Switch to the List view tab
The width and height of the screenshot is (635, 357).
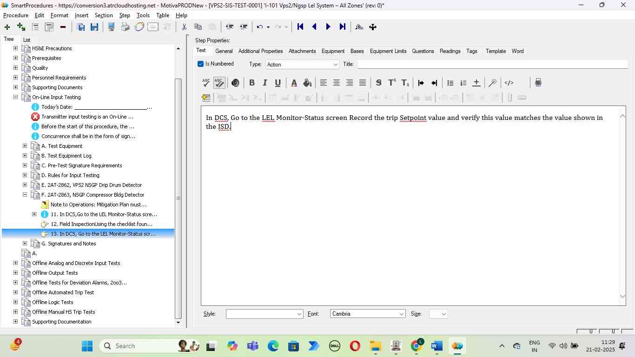[26, 40]
